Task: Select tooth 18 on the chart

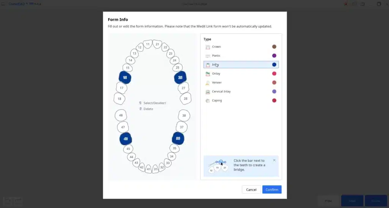Action: click(119, 99)
